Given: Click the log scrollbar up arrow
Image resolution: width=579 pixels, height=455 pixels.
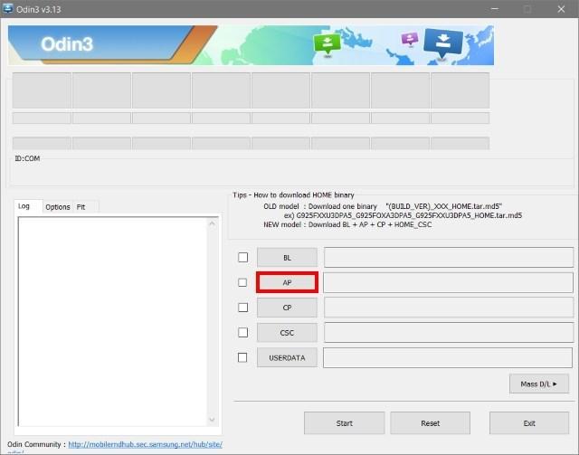Looking at the screenshot, I should tap(212, 223).
